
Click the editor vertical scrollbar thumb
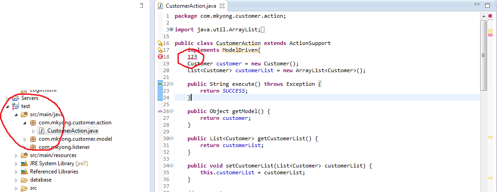tap(483, 55)
